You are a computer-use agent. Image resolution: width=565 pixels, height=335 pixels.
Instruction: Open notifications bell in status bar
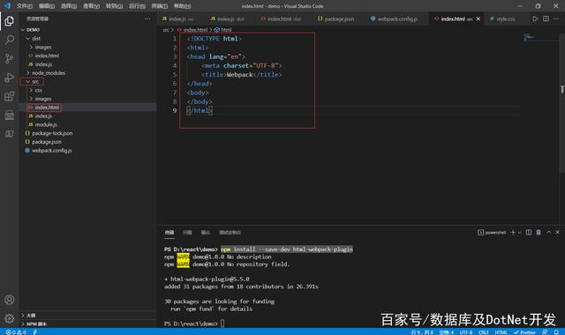point(556,332)
